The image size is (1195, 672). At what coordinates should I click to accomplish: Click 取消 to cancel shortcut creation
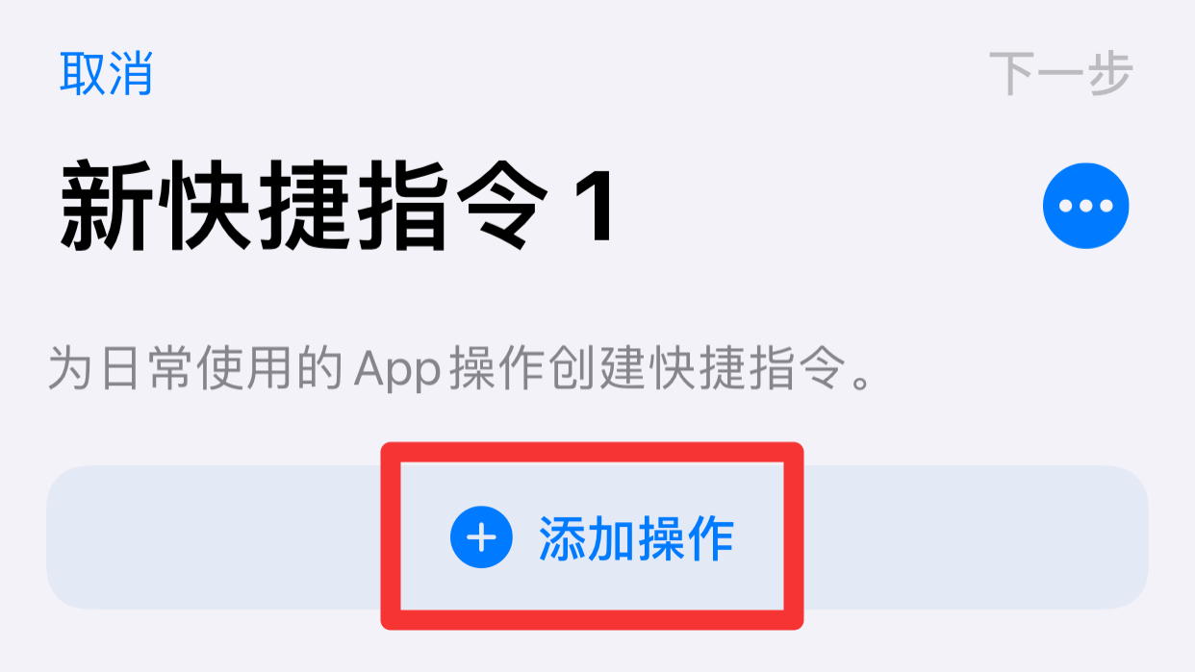[x=106, y=73]
